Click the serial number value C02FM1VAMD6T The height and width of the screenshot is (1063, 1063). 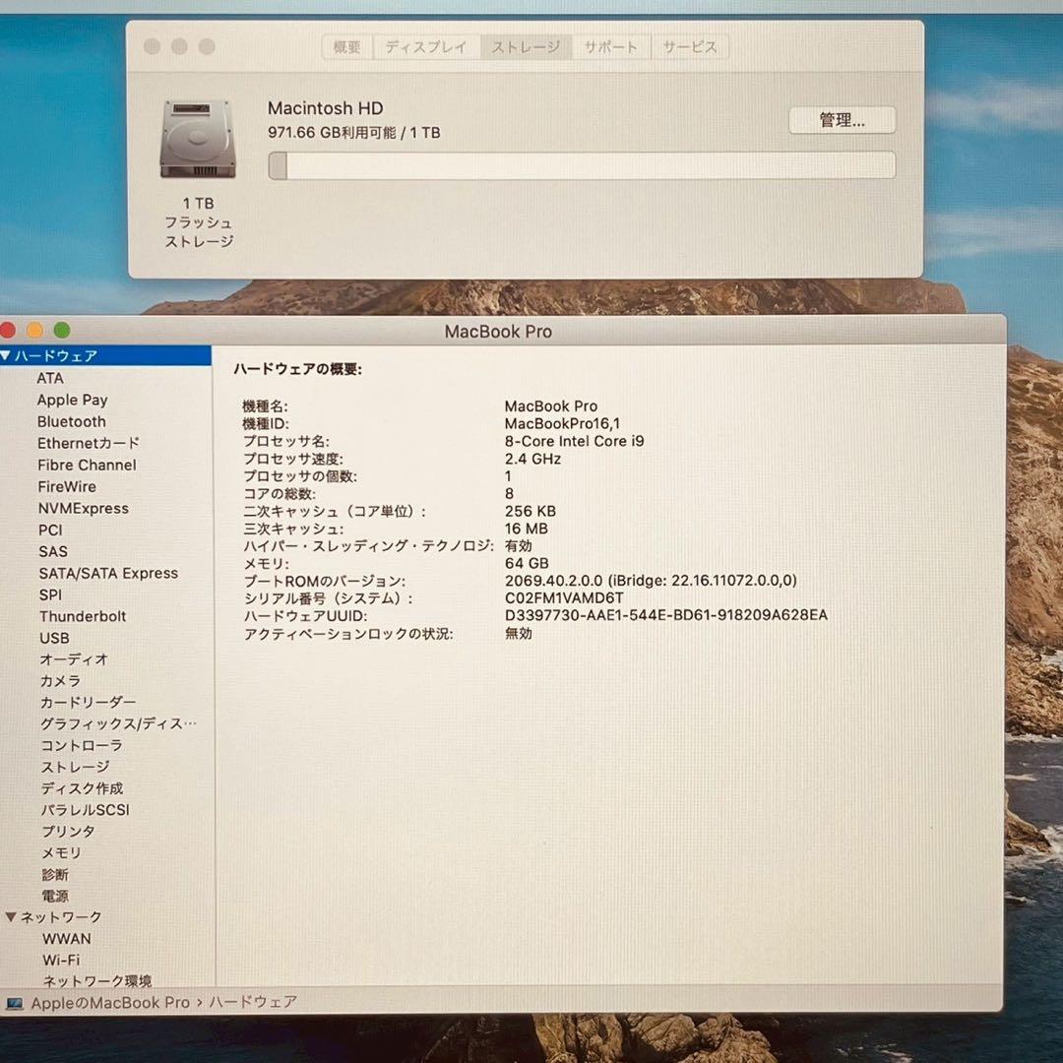564,597
